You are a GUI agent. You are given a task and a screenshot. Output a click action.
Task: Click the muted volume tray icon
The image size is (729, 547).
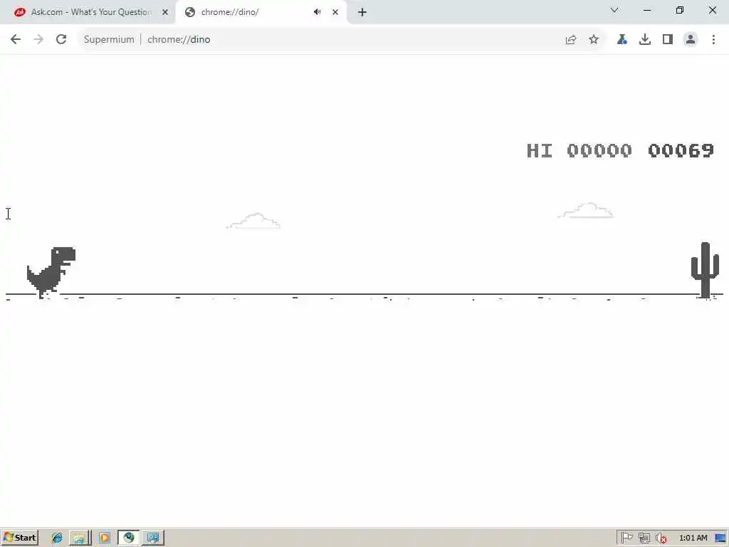pos(661,538)
